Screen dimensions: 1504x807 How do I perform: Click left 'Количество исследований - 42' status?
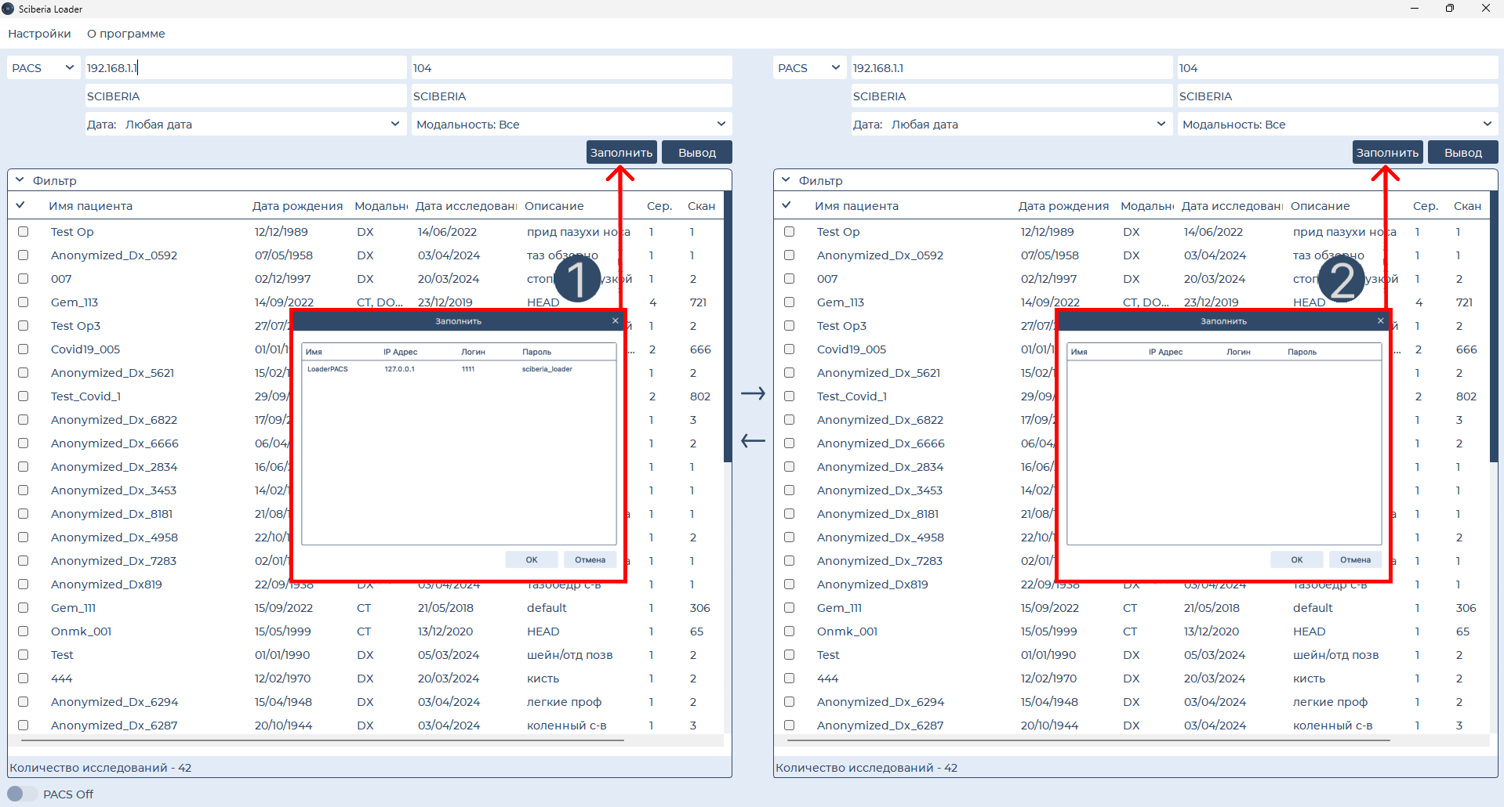tap(100, 768)
